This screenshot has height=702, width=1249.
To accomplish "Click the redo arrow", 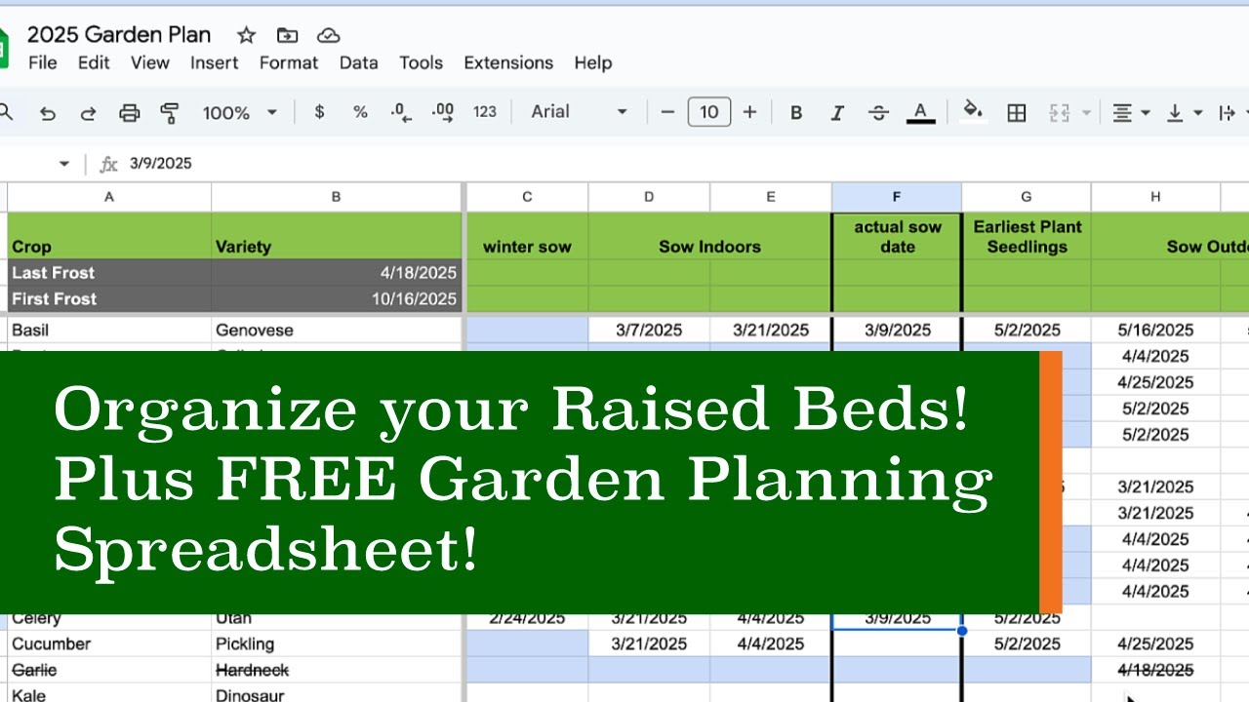I will [x=88, y=113].
